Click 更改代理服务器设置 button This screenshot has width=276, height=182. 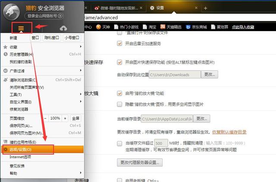tap(140, 163)
